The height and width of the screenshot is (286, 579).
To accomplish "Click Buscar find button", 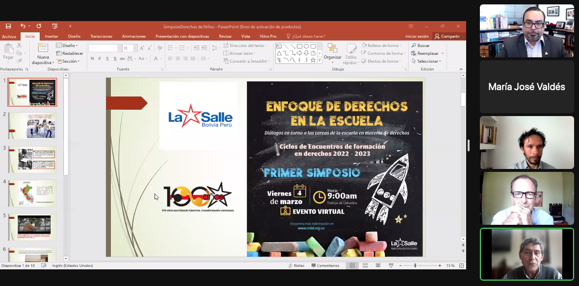I will (x=421, y=46).
